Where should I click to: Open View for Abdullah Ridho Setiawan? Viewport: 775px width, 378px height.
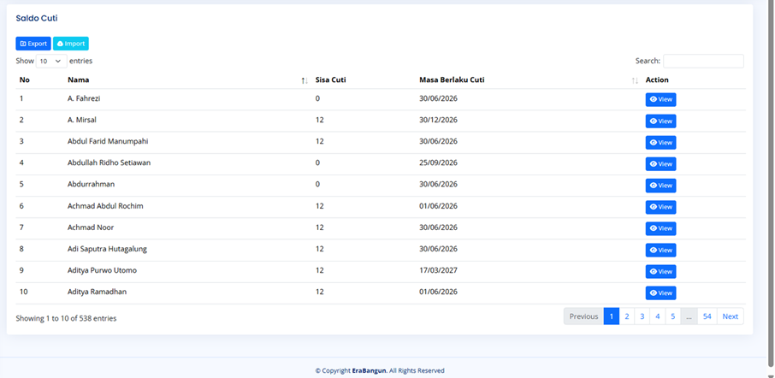pos(660,164)
